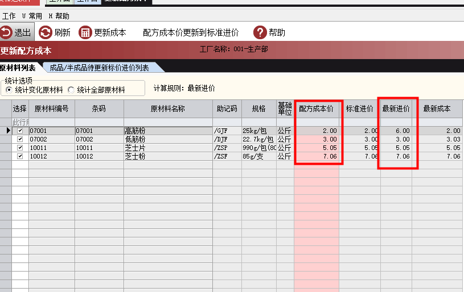464x292 pixels.
Task: Uncheck the checkbox for row 07001 高筋粉
Action: tap(20, 131)
